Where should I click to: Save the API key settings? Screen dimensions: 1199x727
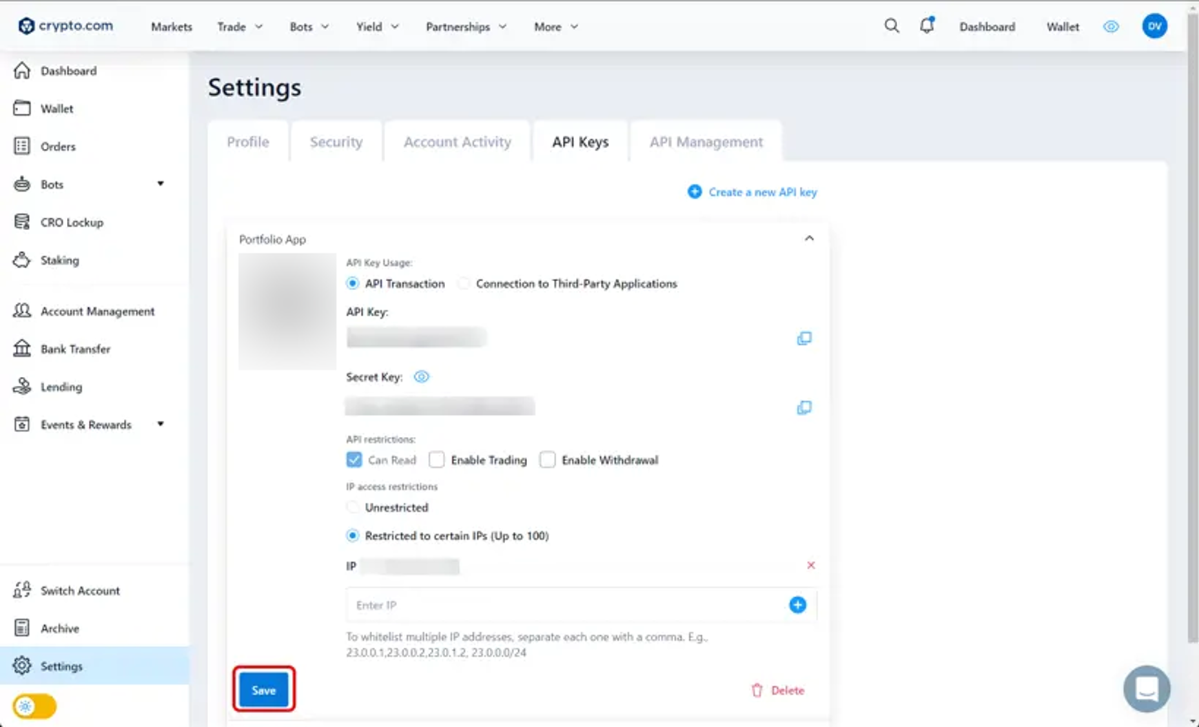tap(264, 690)
